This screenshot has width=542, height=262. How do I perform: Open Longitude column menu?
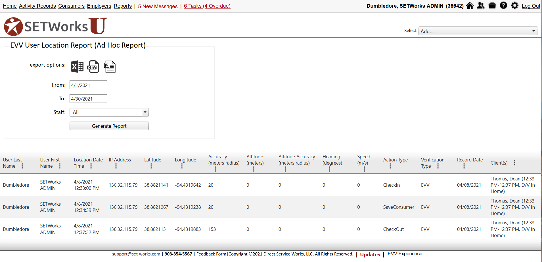pos(182,166)
